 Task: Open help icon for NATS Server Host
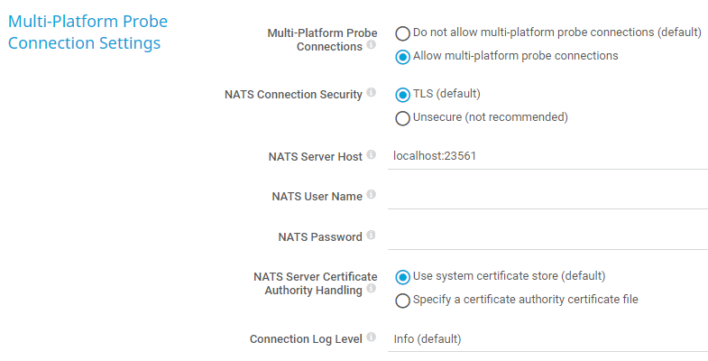tap(372, 155)
